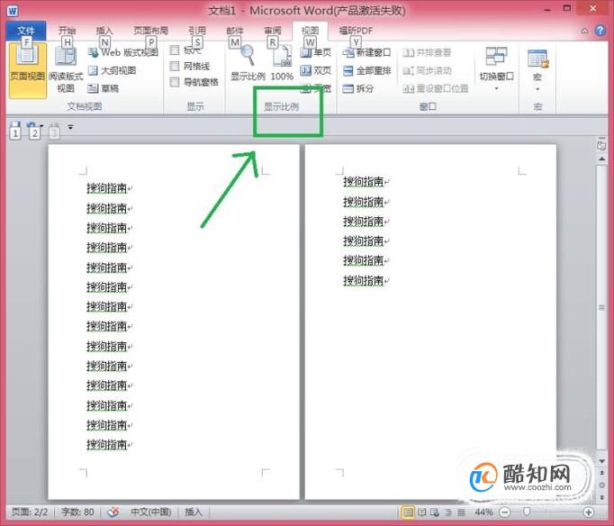Click the vertical scrollbar up arrow
614x526 pixels.
pyautogui.click(x=602, y=159)
